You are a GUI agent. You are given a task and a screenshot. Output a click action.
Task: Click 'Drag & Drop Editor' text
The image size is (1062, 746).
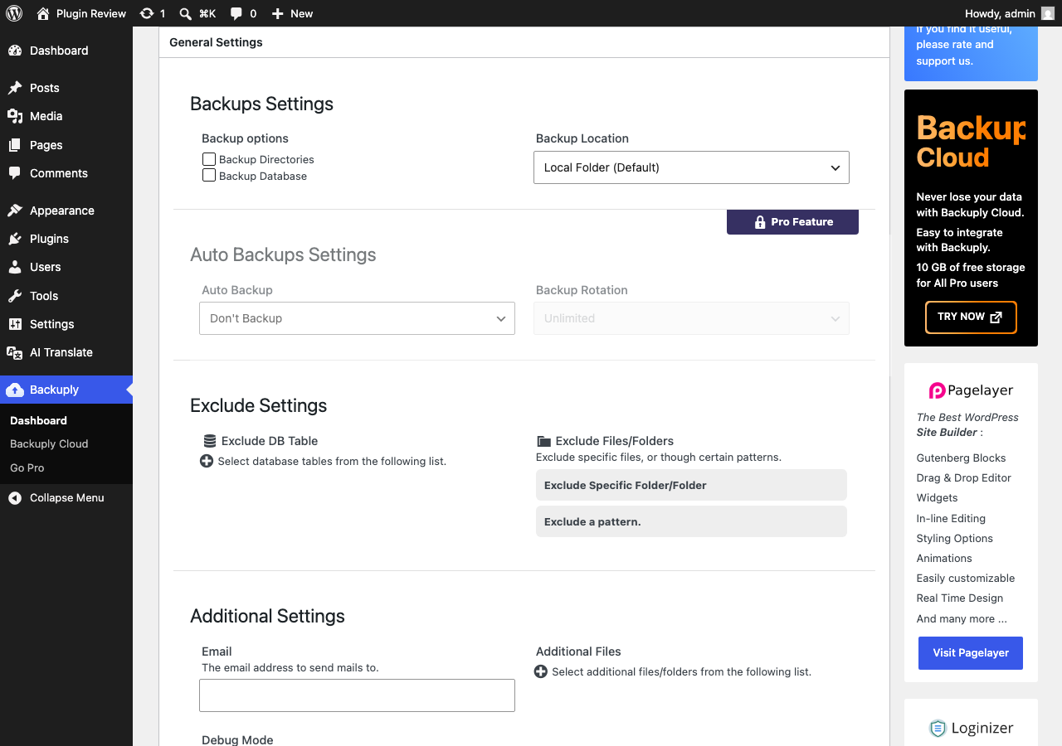pos(964,478)
